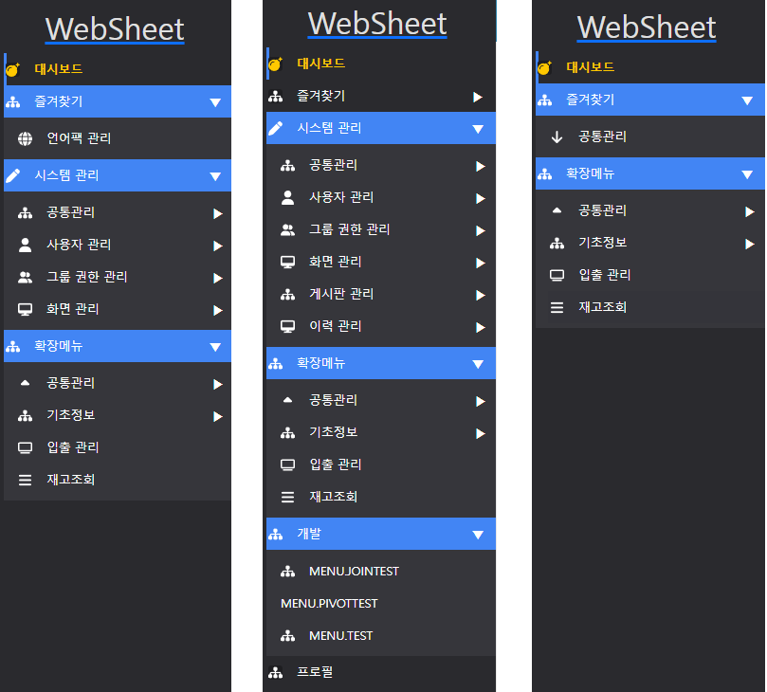
Task: Click the bomb icon next to 대시보드 in left sidebar
Action: [x=12, y=69]
